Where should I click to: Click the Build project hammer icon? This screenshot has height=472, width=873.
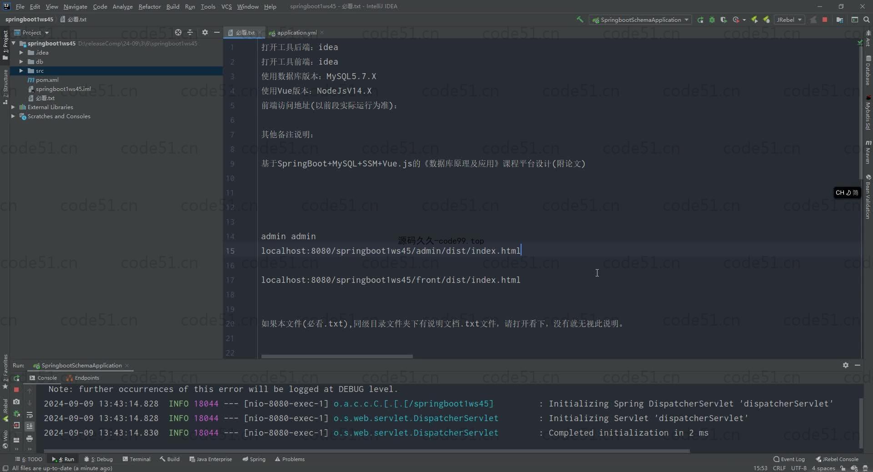[580, 20]
